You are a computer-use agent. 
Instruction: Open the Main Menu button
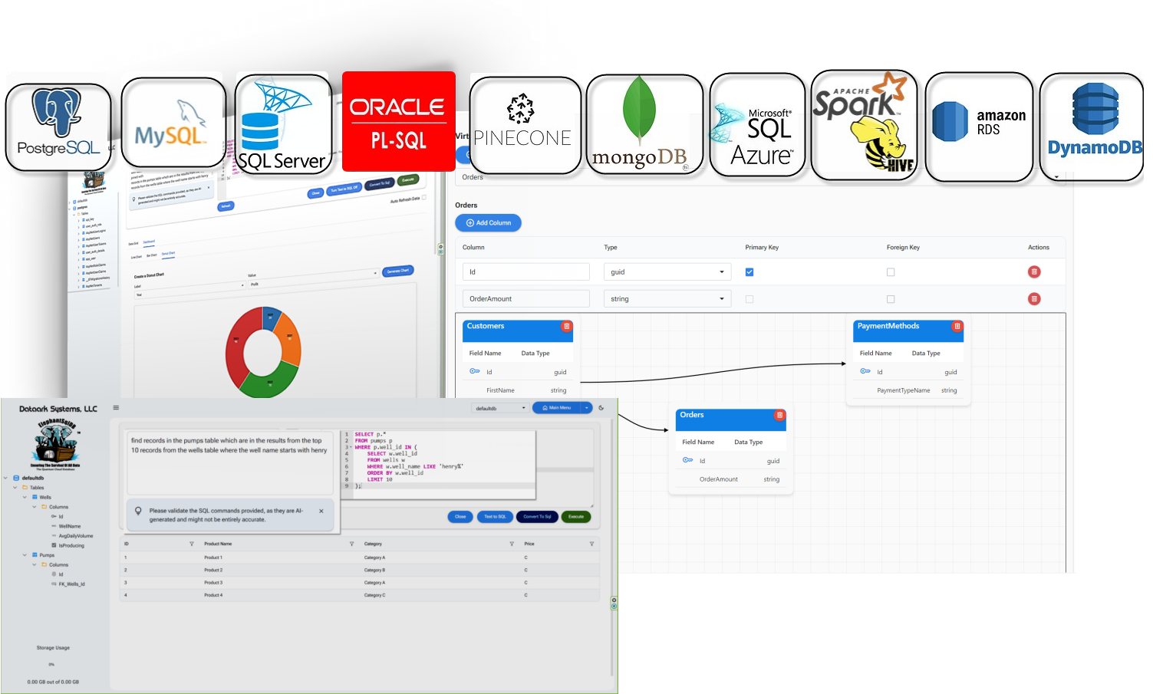point(556,408)
